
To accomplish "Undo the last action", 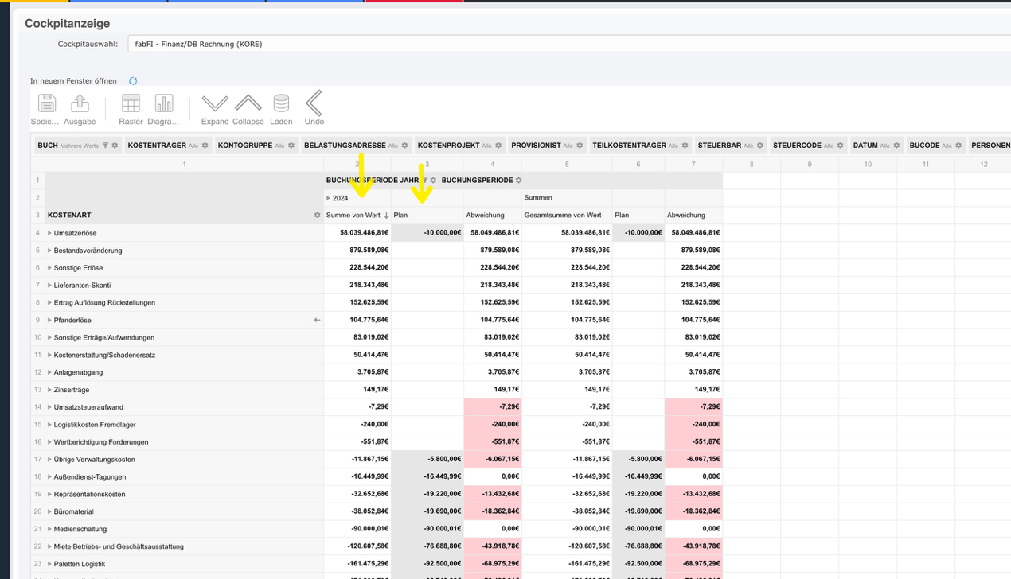I will (x=314, y=104).
